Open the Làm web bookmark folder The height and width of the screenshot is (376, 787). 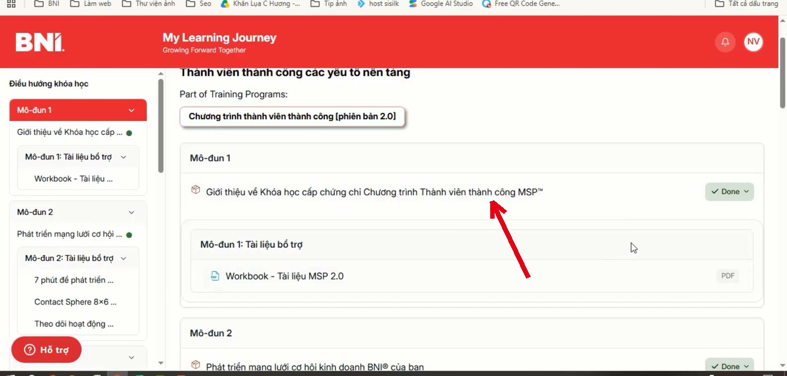(x=91, y=3)
